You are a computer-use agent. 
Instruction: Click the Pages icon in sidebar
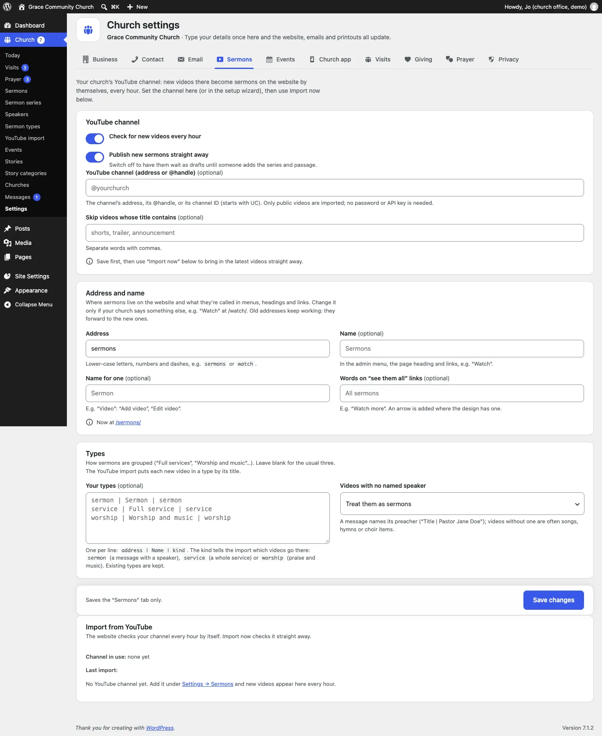(x=8, y=257)
